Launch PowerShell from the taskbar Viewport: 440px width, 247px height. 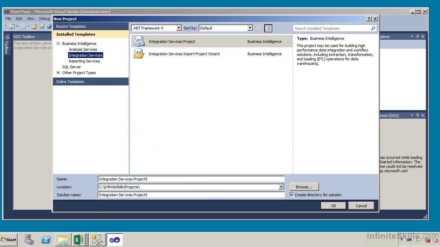[x=46, y=240]
